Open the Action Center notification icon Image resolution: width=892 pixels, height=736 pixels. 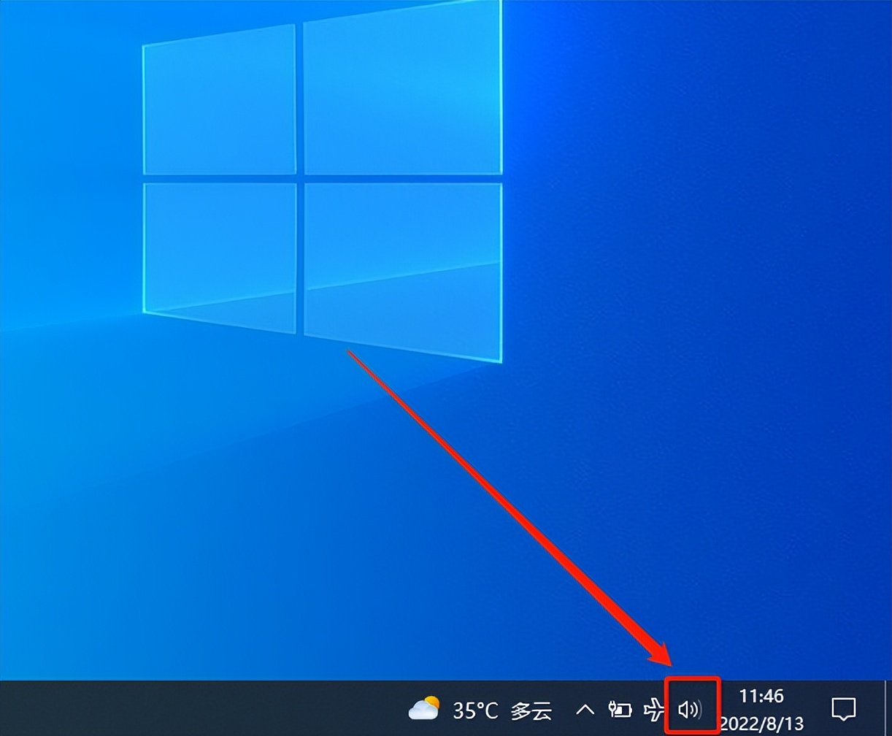point(844,708)
